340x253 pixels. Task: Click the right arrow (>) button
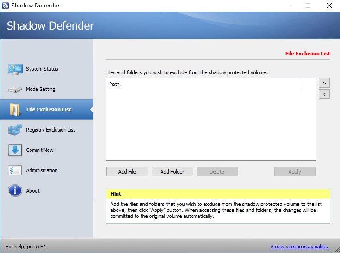[324, 83]
